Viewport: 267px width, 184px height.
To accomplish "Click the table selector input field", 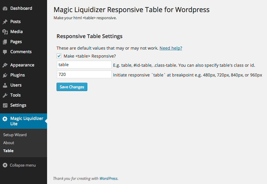I will pos(84,65).
